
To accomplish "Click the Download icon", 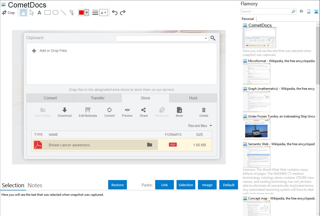I will 64,110.
